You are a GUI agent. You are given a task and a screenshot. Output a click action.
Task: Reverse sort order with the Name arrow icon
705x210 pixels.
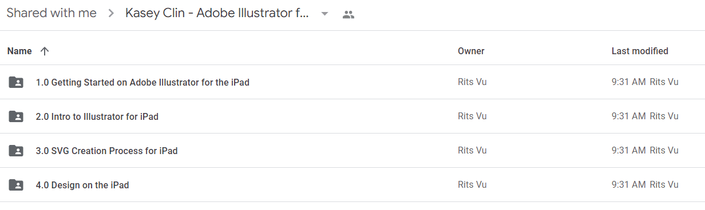pyautogui.click(x=45, y=51)
